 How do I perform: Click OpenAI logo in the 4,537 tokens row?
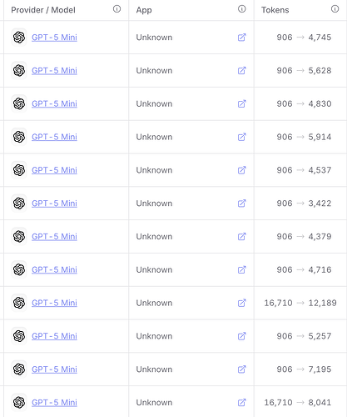click(x=19, y=170)
